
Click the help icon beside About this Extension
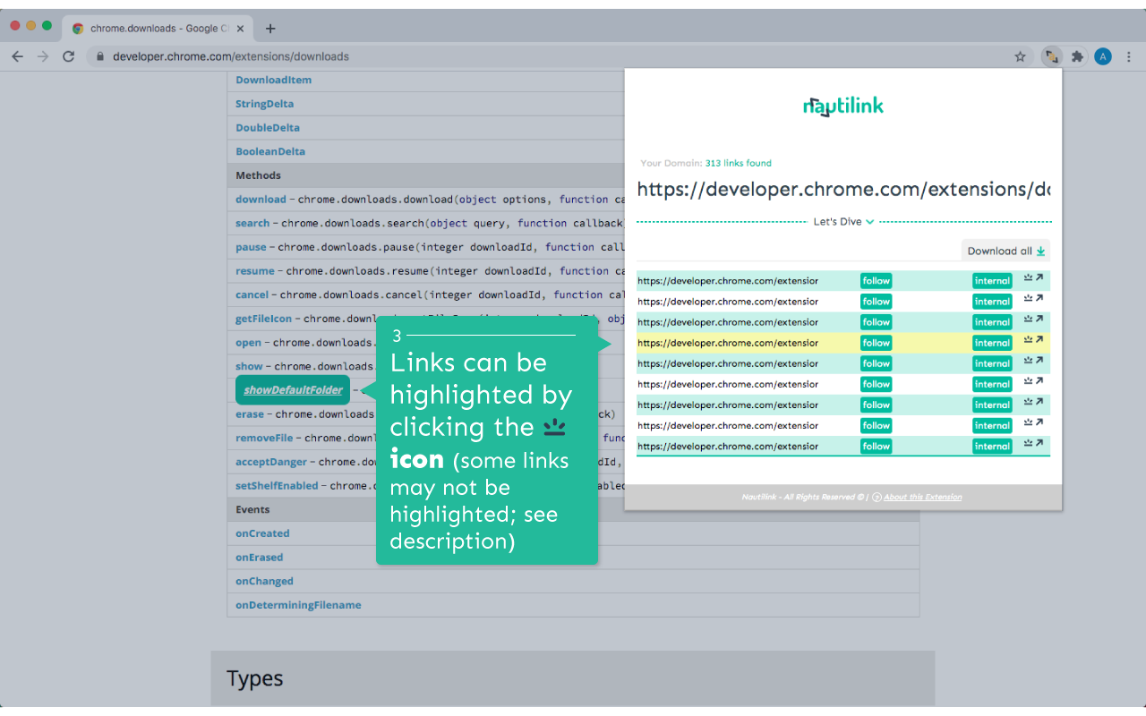click(x=877, y=497)
